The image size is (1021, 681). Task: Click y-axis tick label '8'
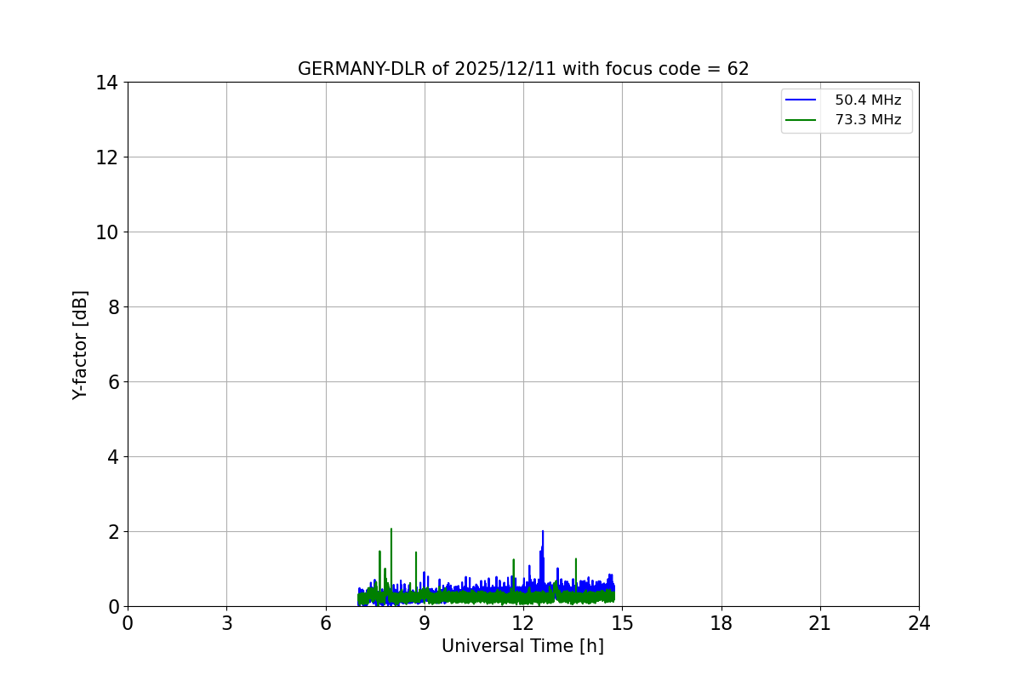(112, 307)
